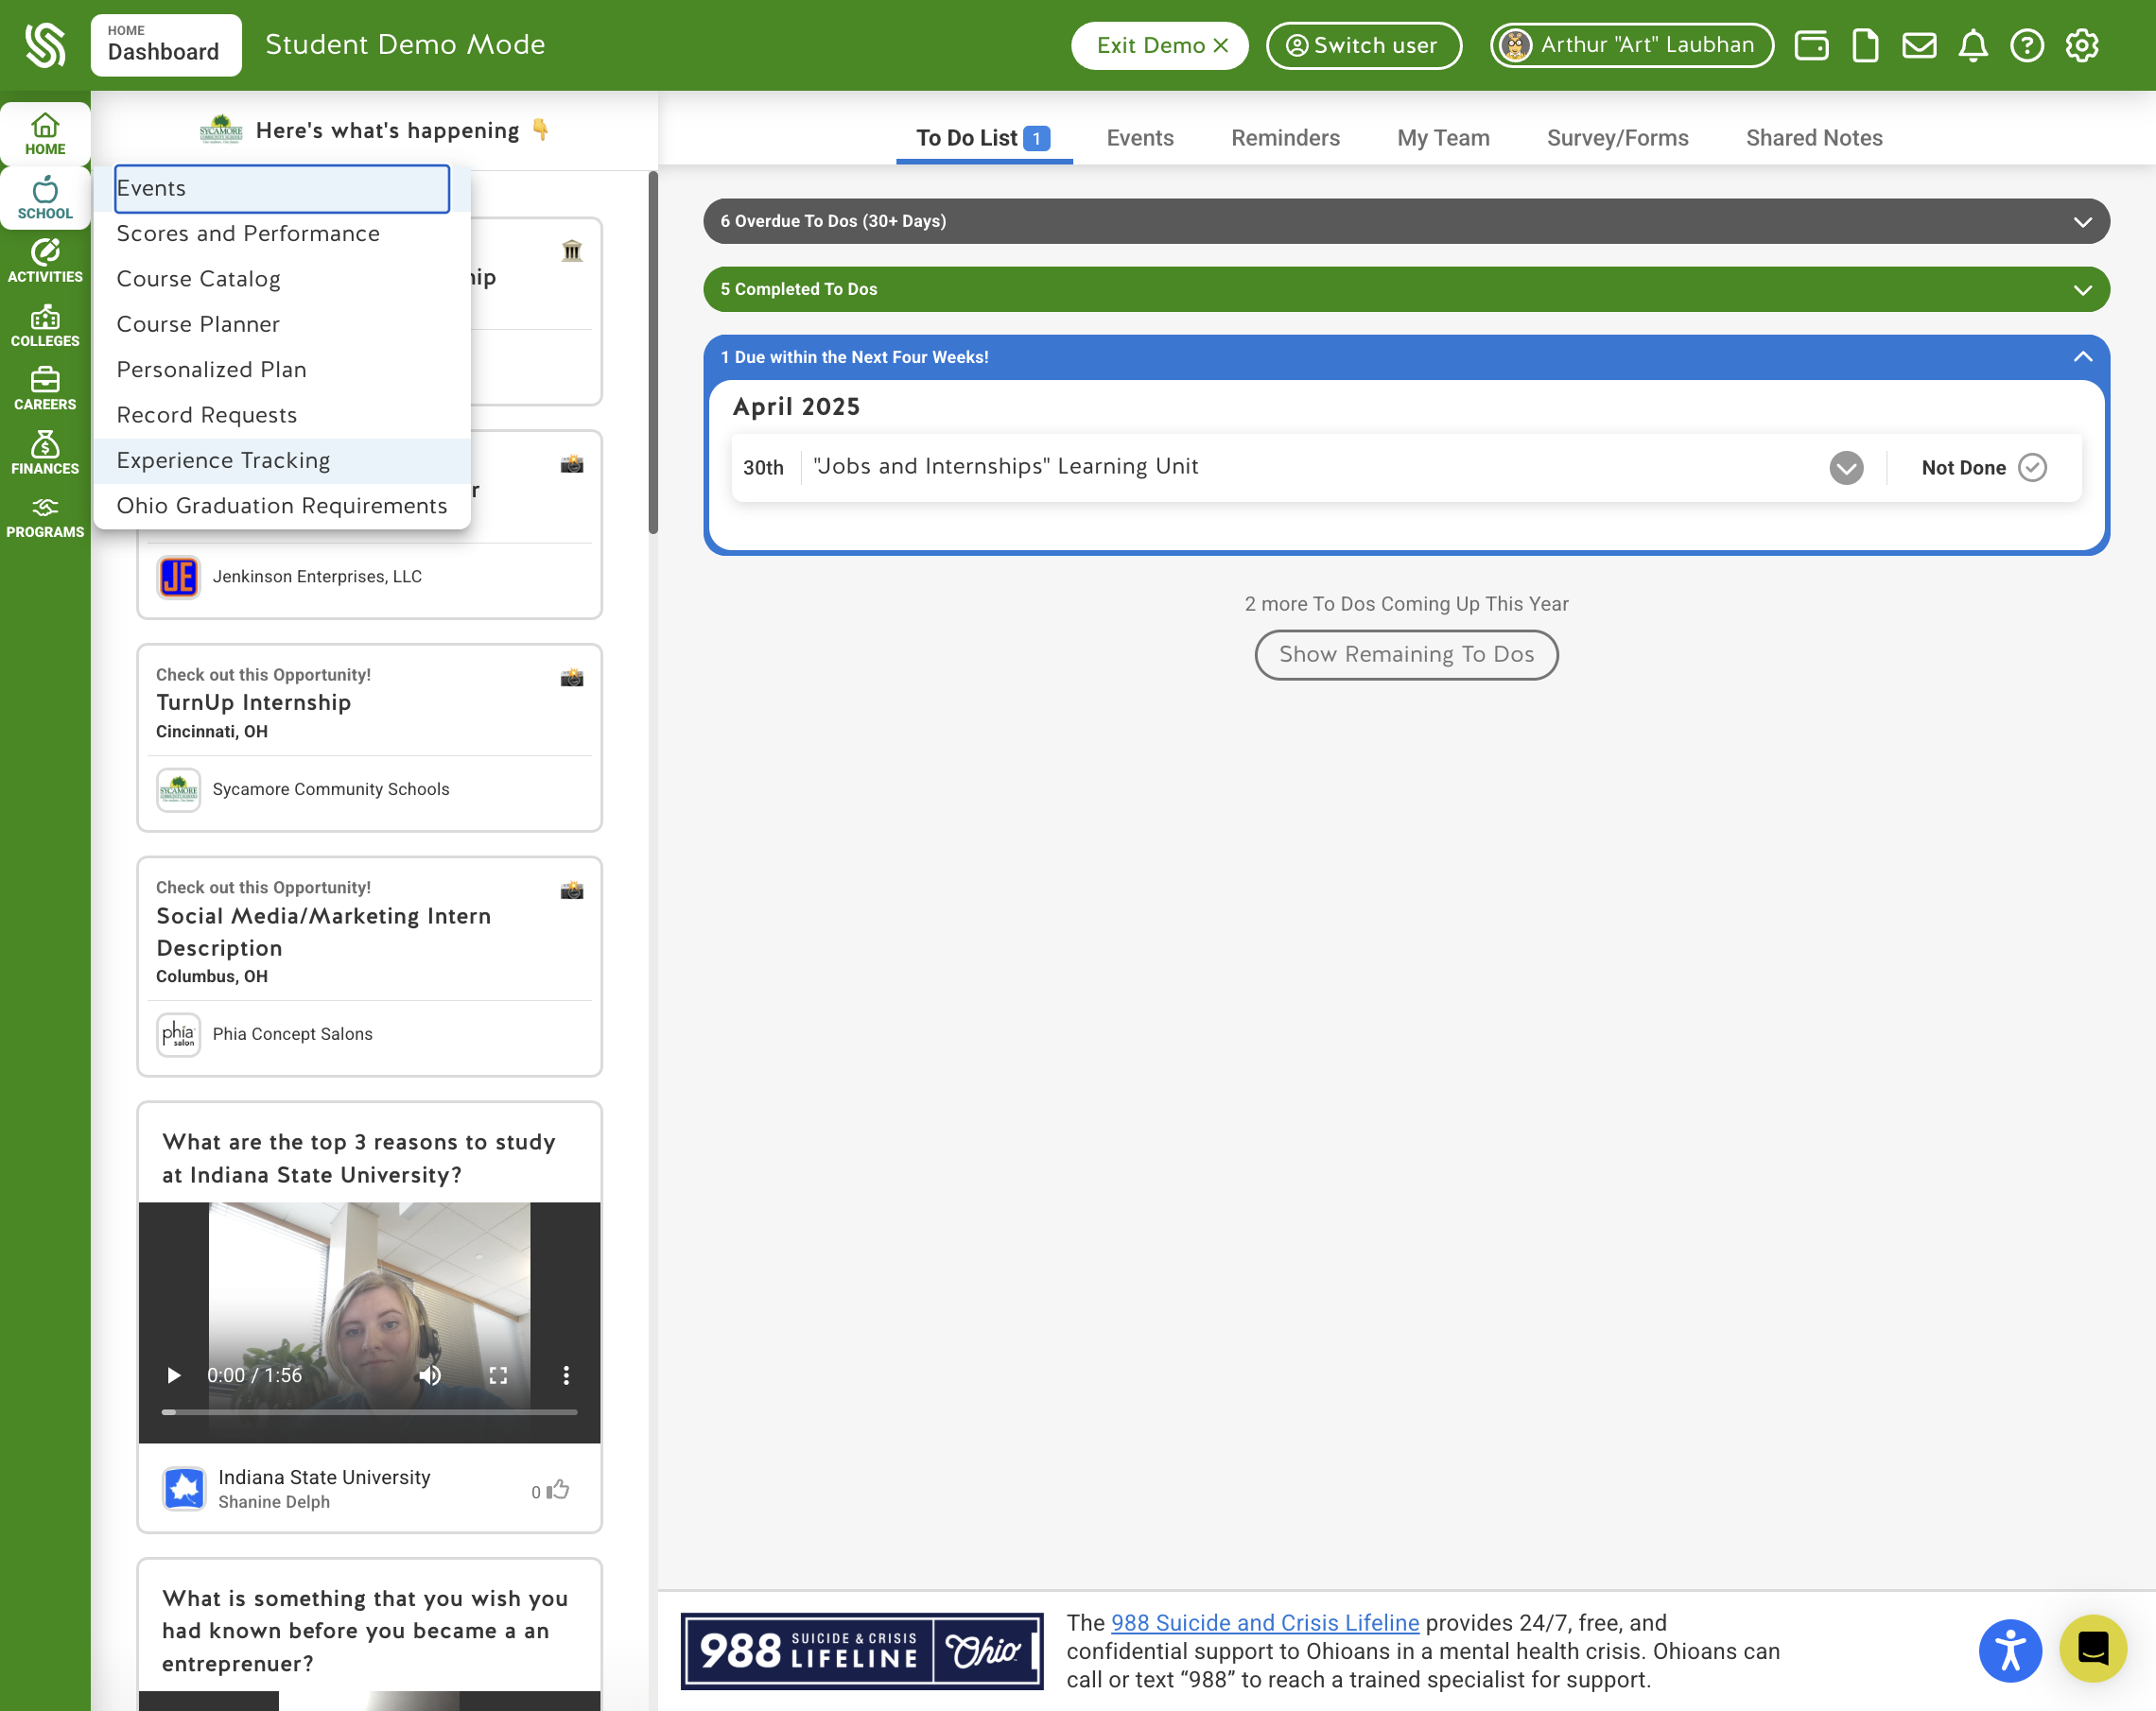Open Course Catalog from School menu
Screen dimensions: 2156x1711
click(x=282, y=279)
